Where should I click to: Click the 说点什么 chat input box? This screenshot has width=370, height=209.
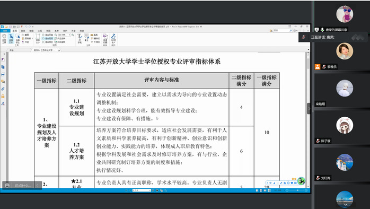[x=22, y=186]
